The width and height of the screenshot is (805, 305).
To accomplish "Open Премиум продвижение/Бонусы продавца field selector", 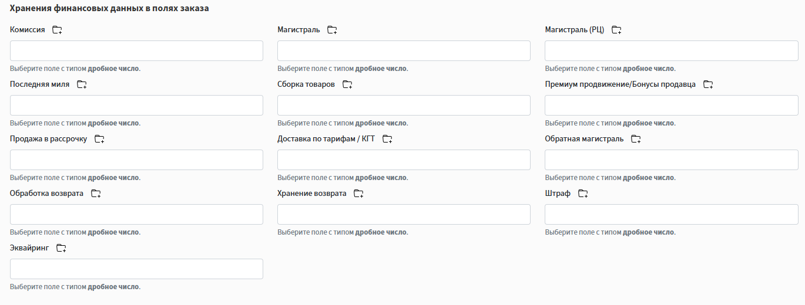I will tap(672, 105).
